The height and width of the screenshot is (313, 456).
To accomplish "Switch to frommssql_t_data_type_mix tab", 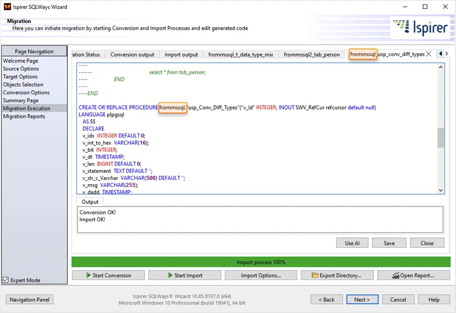I will coord(241,55).
